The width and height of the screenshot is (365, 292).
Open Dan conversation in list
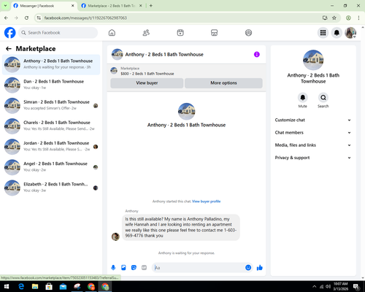pos(51,85)
